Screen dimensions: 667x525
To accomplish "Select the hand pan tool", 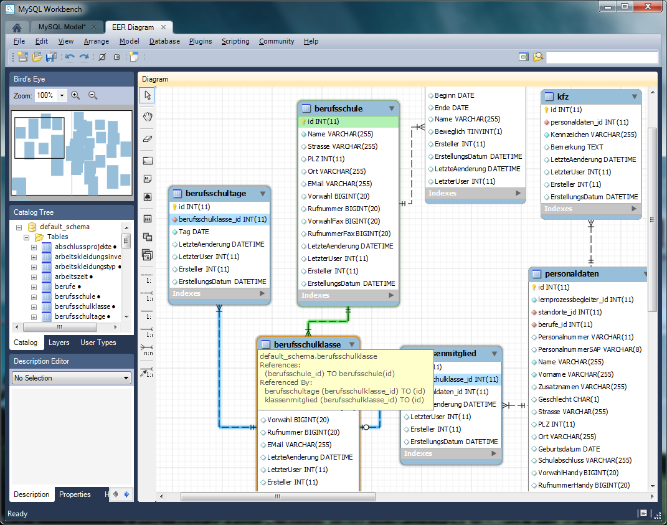I will [147, 116].
